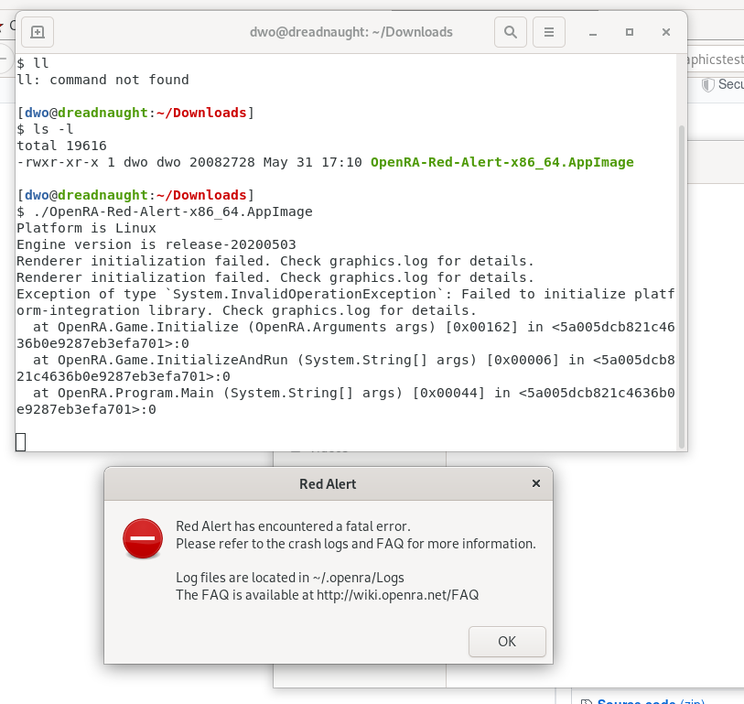744x704 pixels.
Task: Click the red fatal error icon
Action: (x=143, y=538)
